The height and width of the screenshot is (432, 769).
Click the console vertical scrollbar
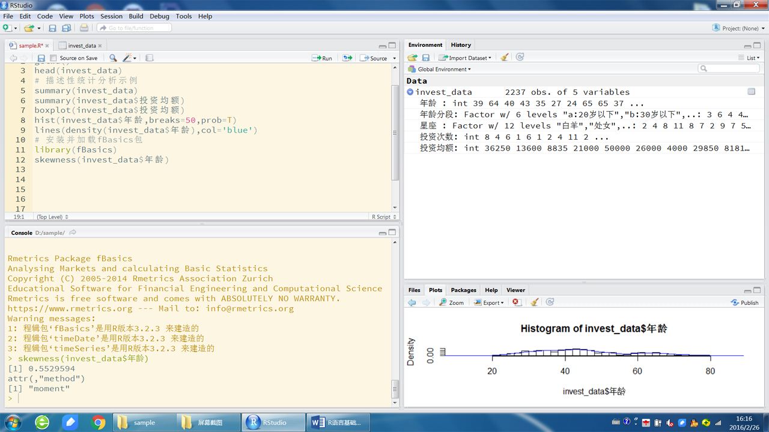click(395, 388)
